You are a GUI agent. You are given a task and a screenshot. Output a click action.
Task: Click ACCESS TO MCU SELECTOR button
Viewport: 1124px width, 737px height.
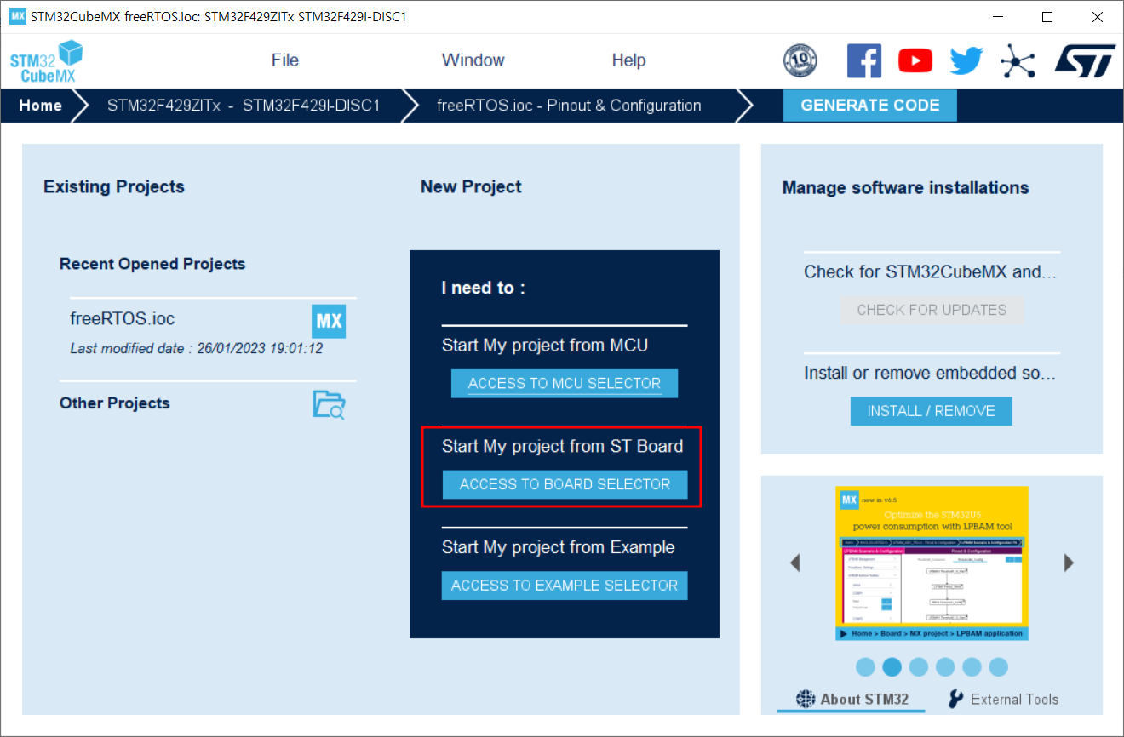(x=565, y=383)
